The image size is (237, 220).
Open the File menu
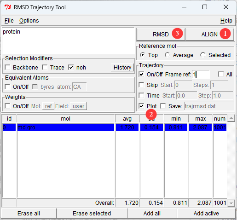click(9, 21)
